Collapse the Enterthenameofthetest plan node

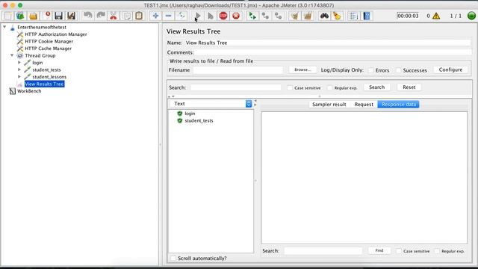[x=4, y=27]
